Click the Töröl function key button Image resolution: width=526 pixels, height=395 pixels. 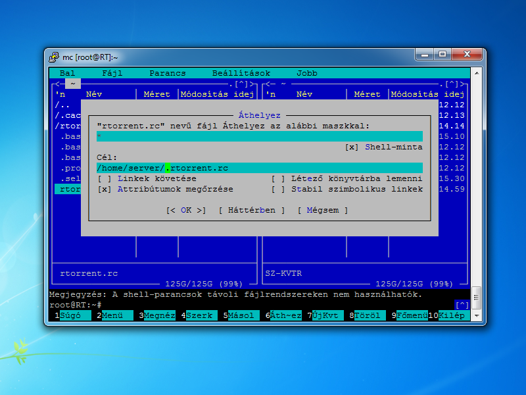[370, 316]
